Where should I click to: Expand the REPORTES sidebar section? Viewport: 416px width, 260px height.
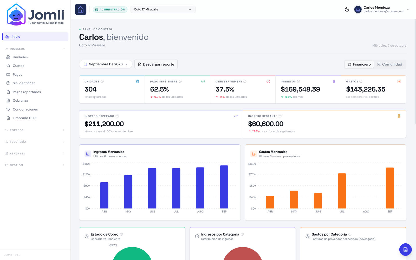click(x=35, y=153)
